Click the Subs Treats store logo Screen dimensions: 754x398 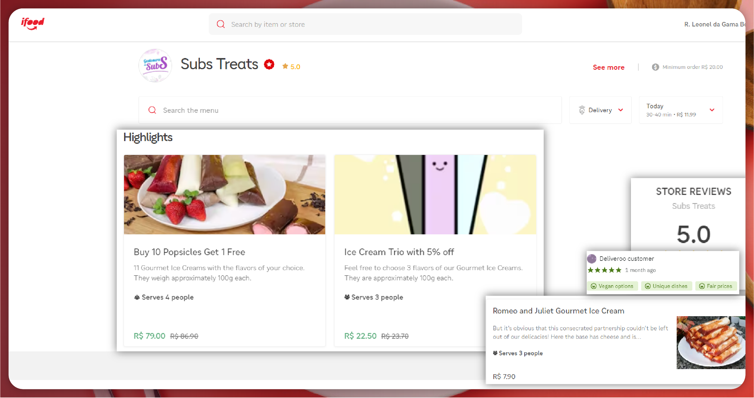pyautogui.click(x=155, y=65)
